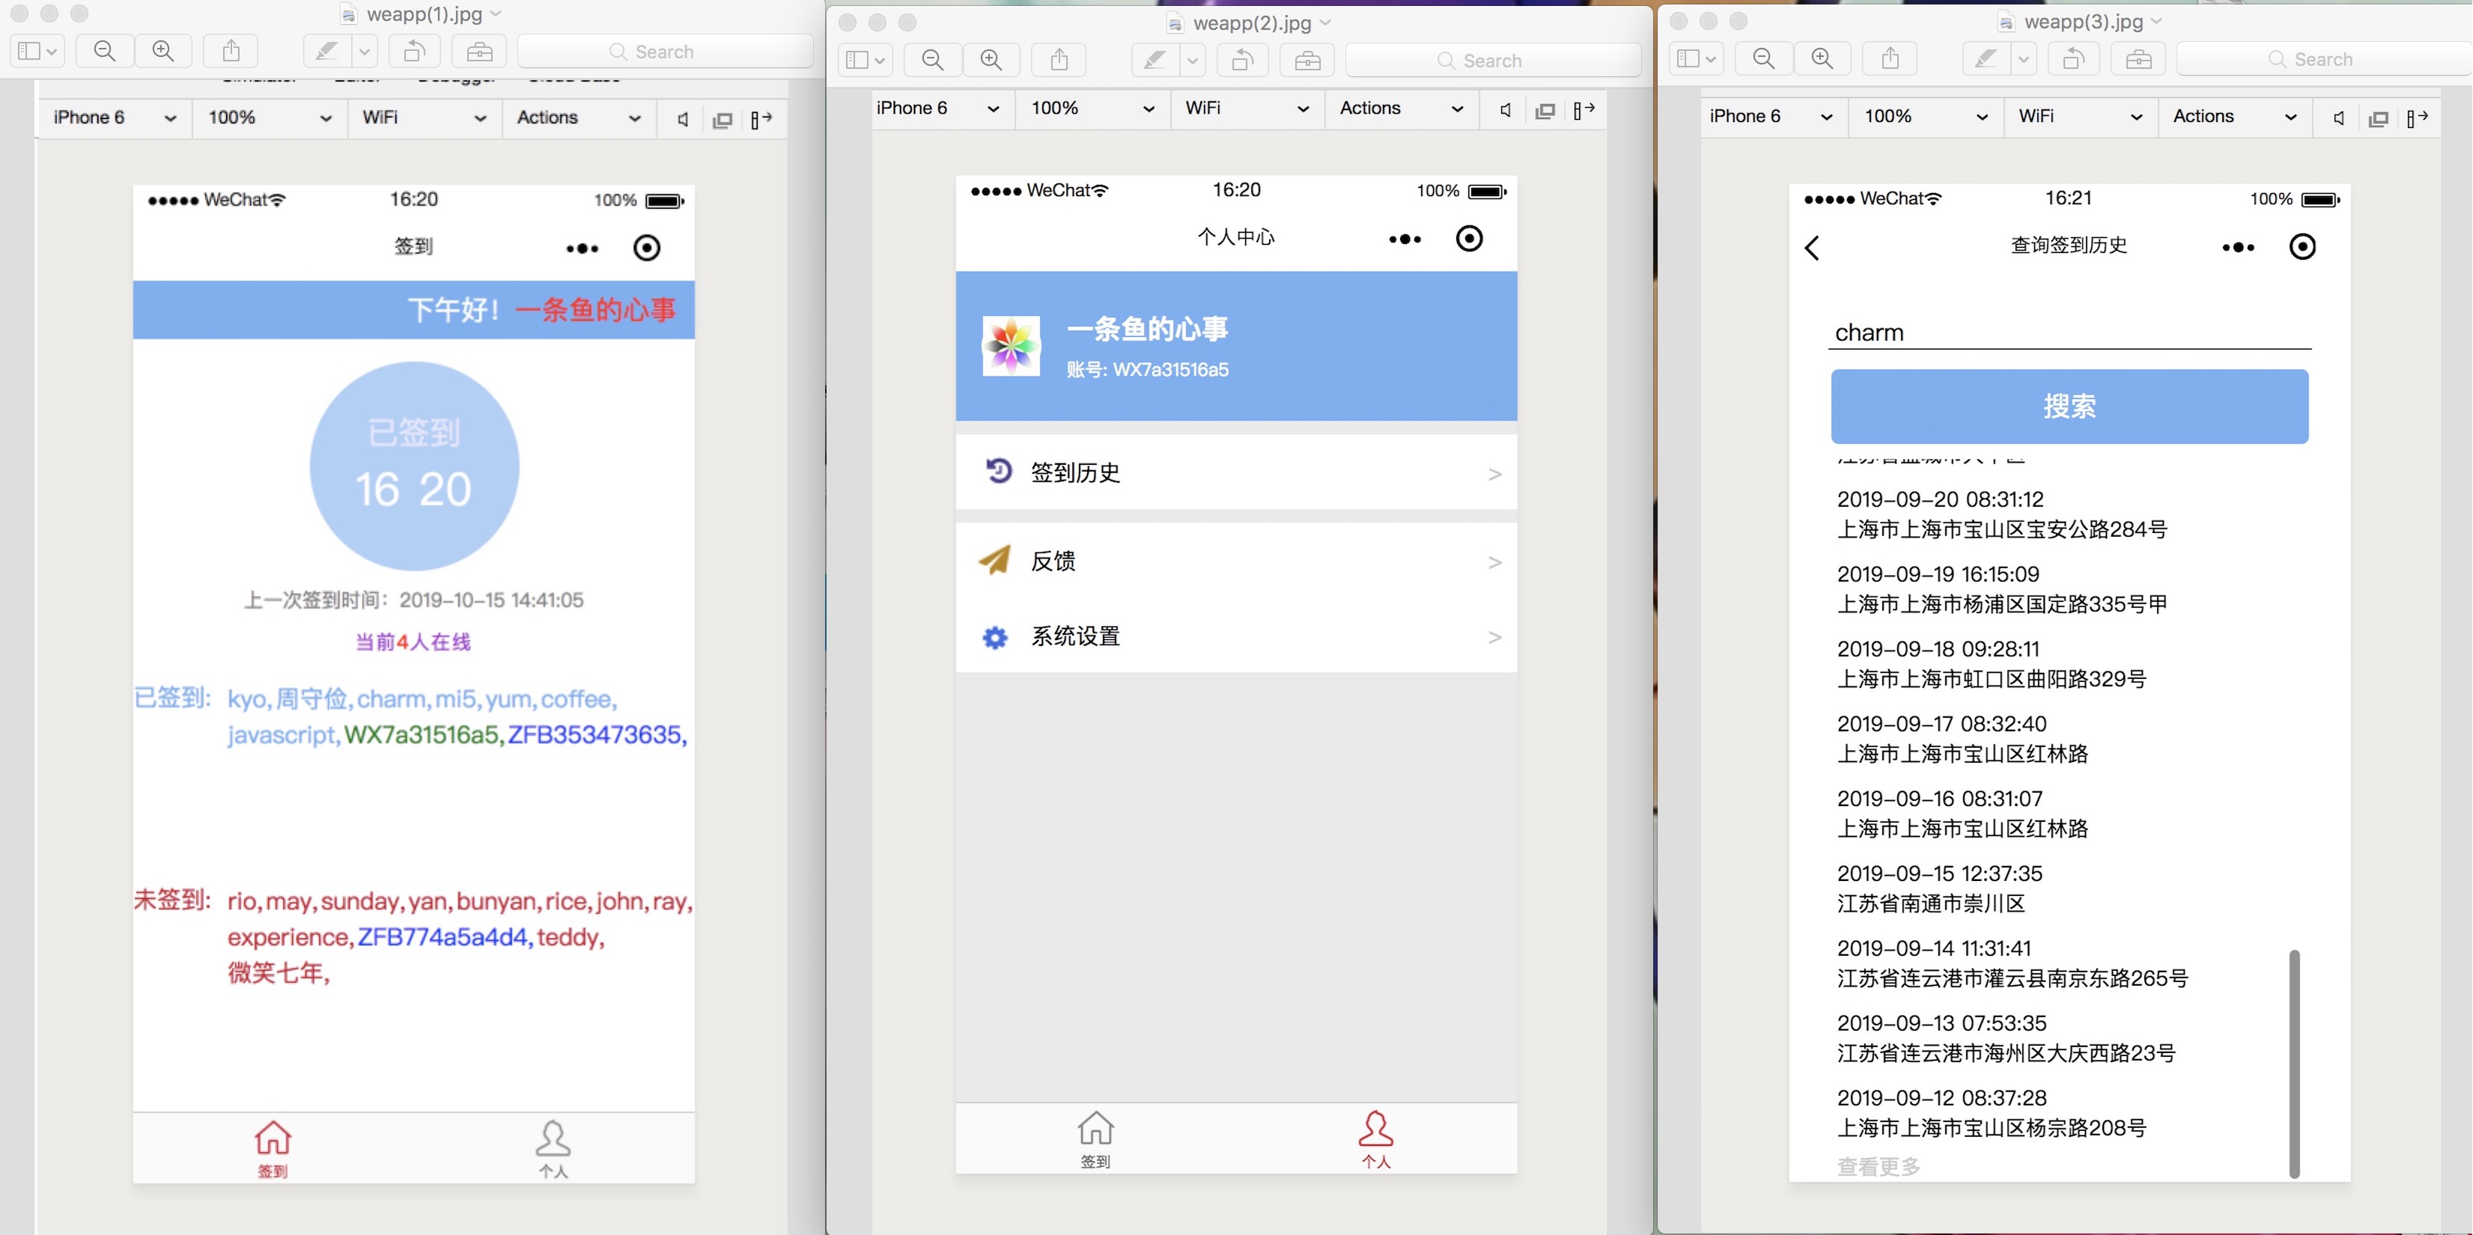
Task: Switch to 个人 tab in left simulator
Action: coord(553,1147)
